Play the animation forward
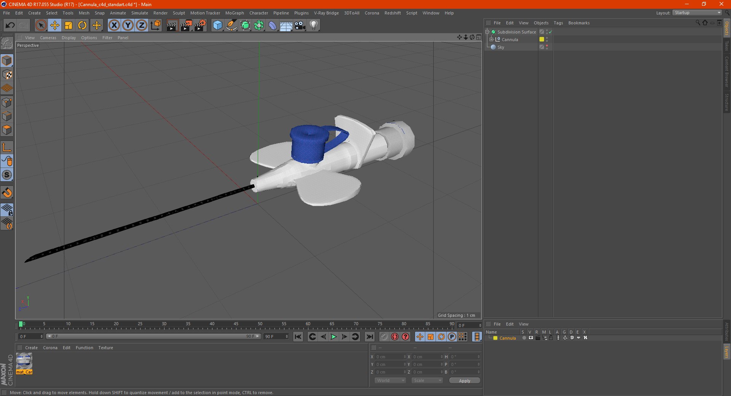The image size is (731, 396). pyautogui.click(x=334, y=337)
